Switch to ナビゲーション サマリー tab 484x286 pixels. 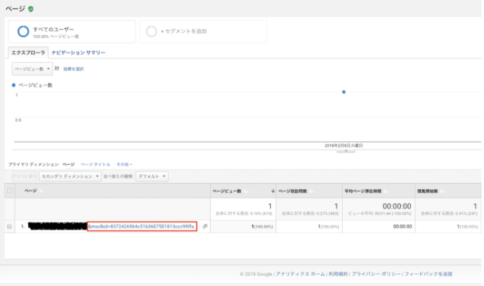78,53
